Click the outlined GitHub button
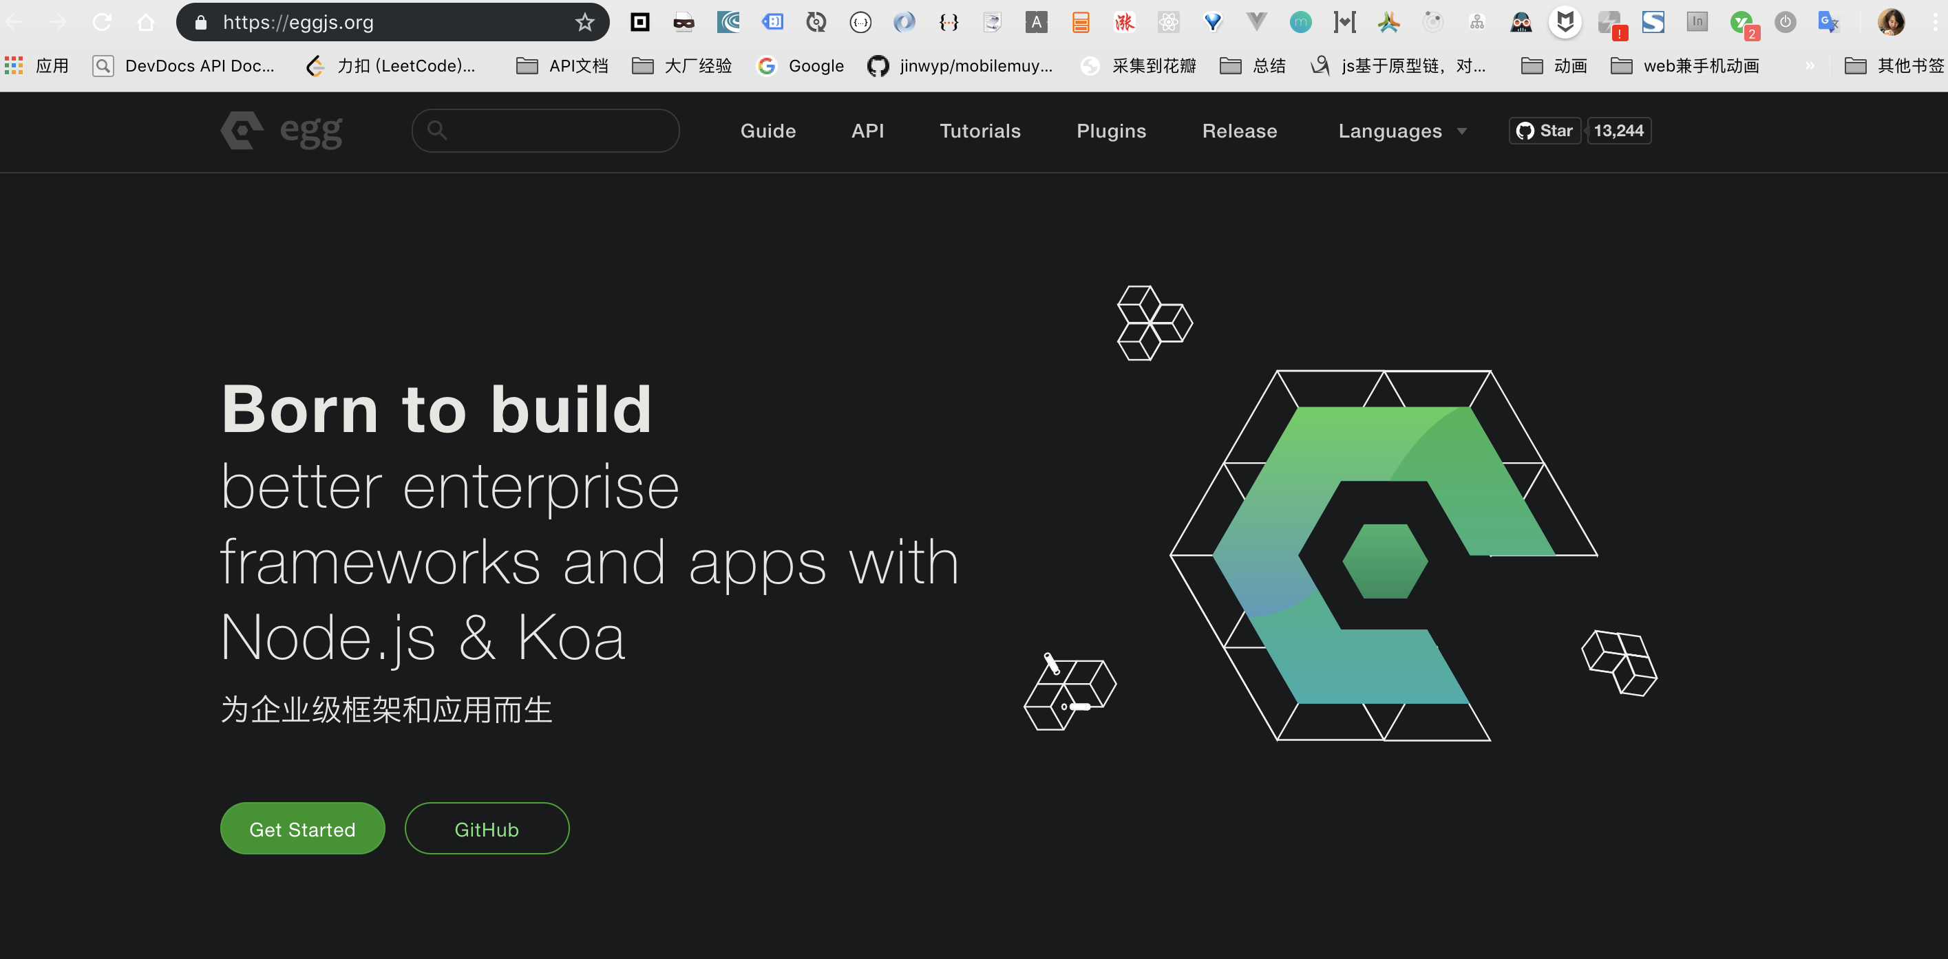 (x=486, y=829)
